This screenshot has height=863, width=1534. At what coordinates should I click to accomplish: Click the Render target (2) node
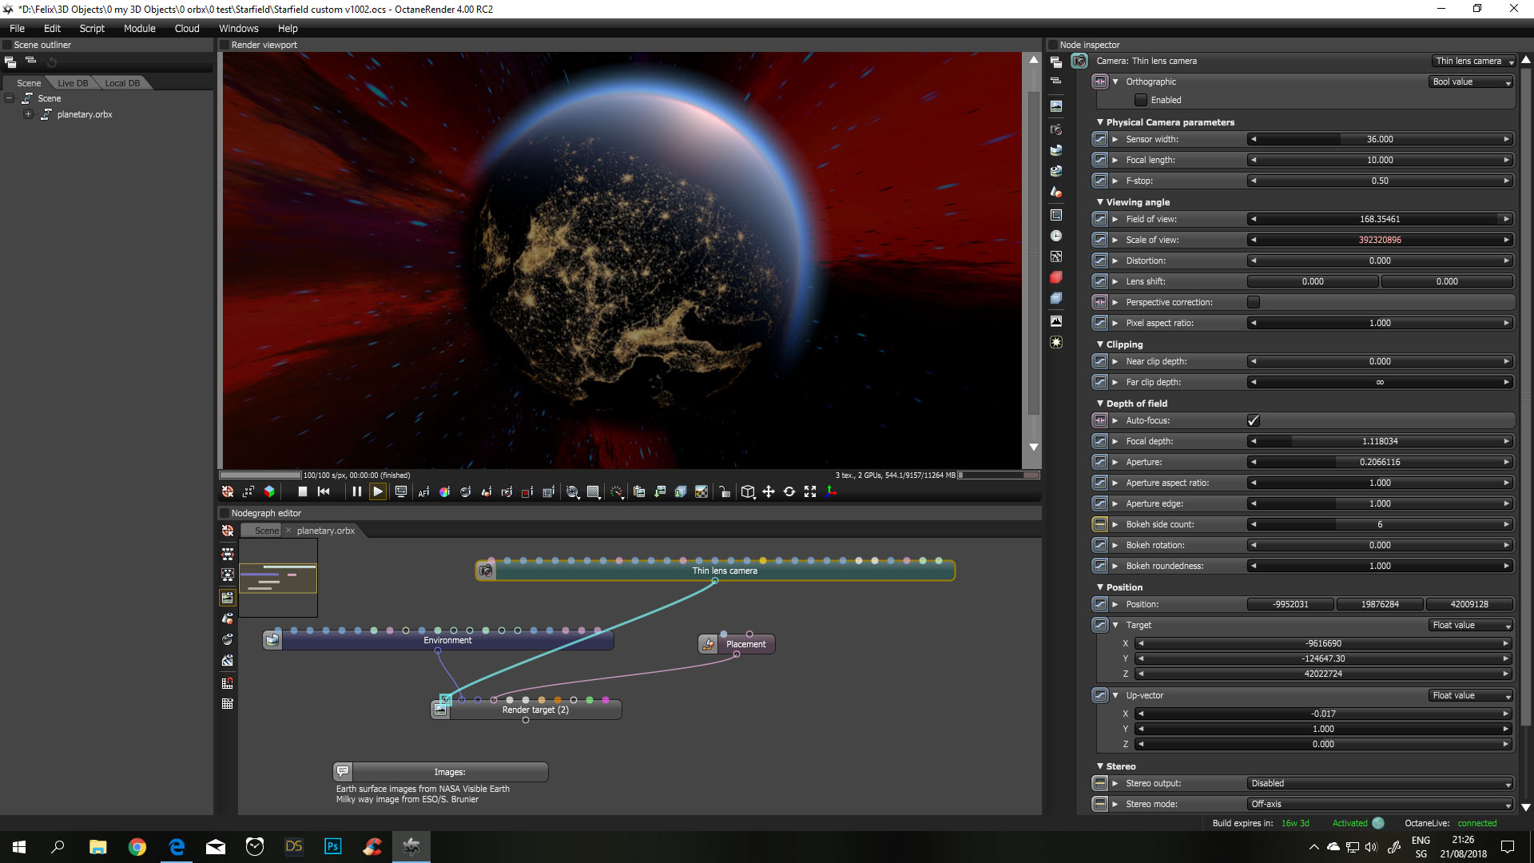tap(535, 710)
